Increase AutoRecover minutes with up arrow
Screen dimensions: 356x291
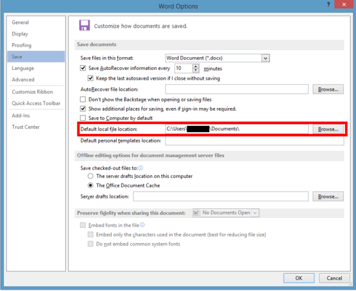click(x=195, y=66)
